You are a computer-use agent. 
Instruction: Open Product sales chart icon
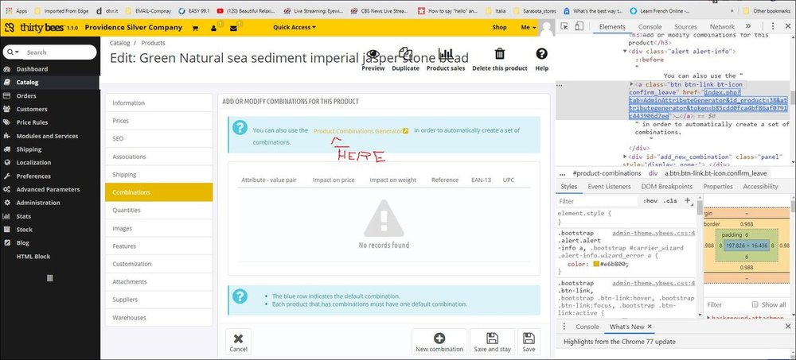click(x=446, y=54)
